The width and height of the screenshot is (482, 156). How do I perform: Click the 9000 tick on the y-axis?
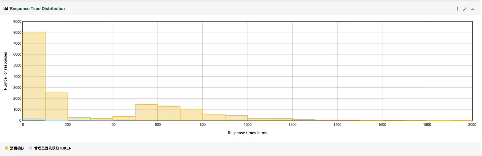pos(17,22)
